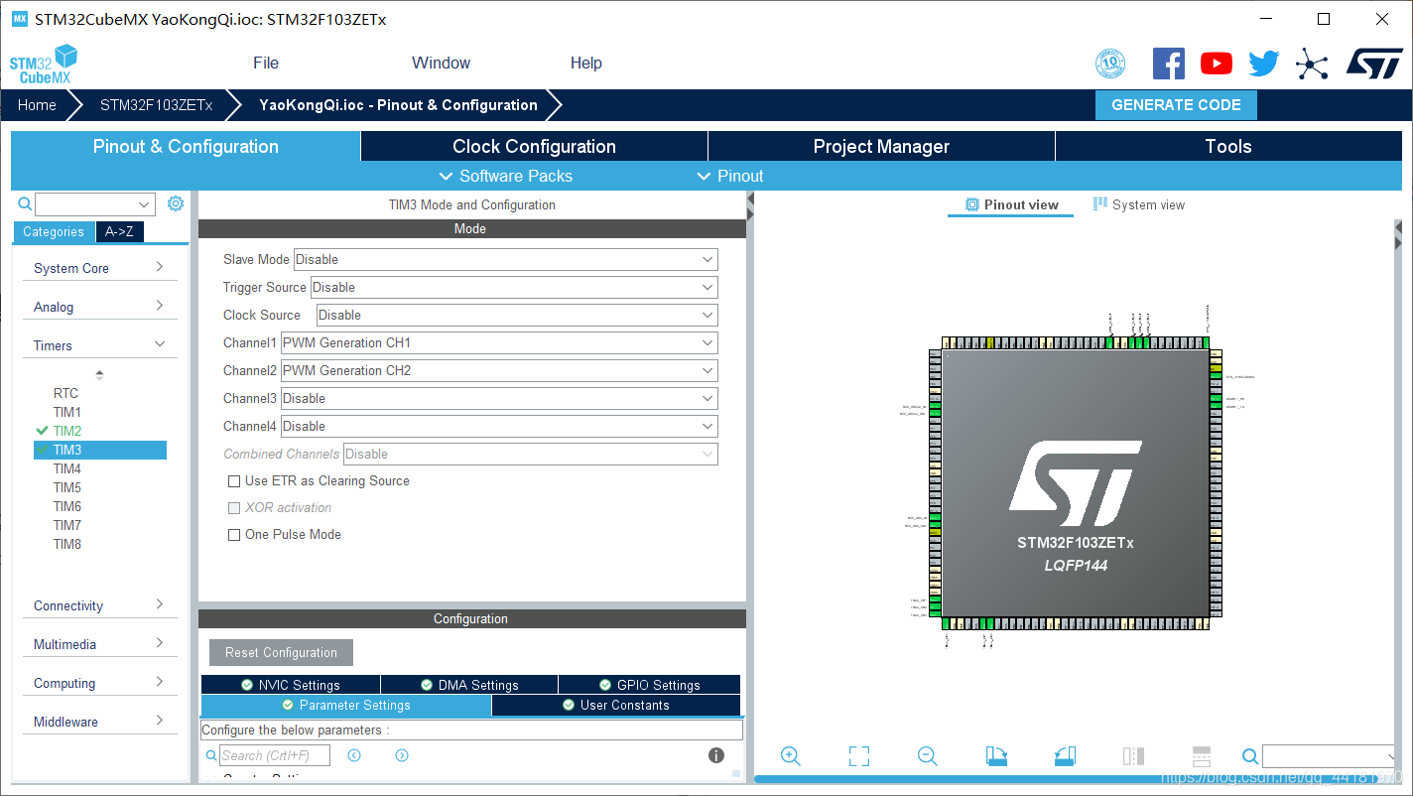Zoom out of the pinout view

[928, 756]
